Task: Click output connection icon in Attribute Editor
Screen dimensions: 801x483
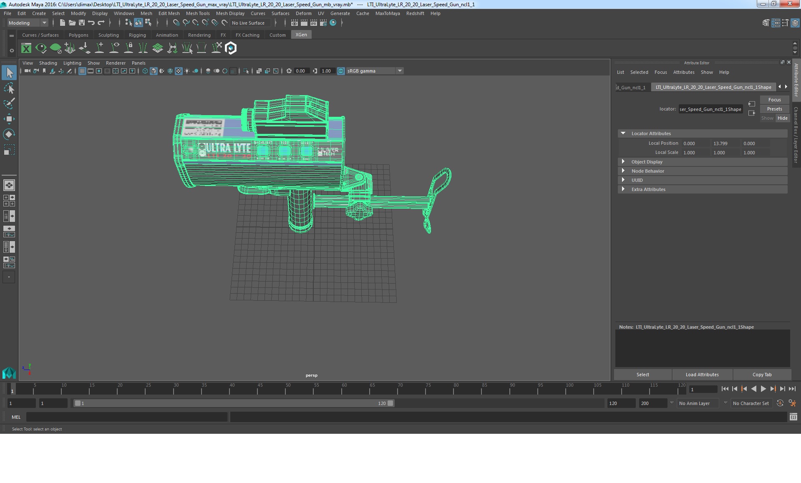Action: 751,113
